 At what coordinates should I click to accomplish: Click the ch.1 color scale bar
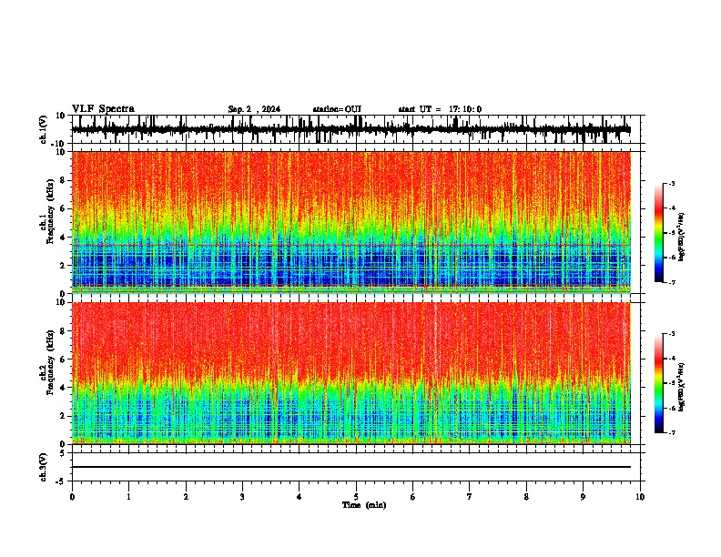click(x=658, y=233)
